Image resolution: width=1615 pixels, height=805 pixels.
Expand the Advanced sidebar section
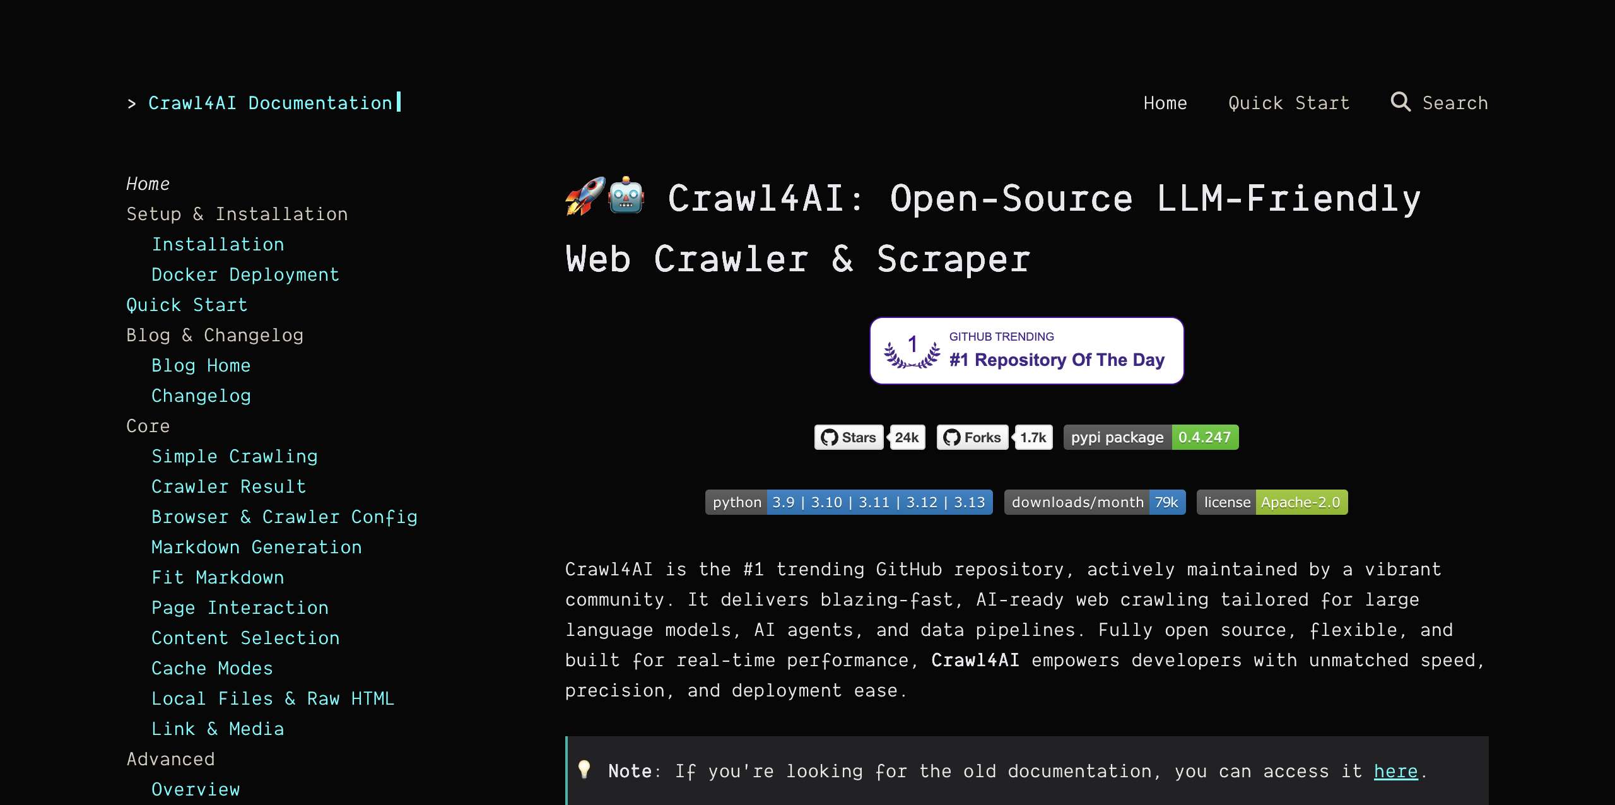click(x=170, y=759)
